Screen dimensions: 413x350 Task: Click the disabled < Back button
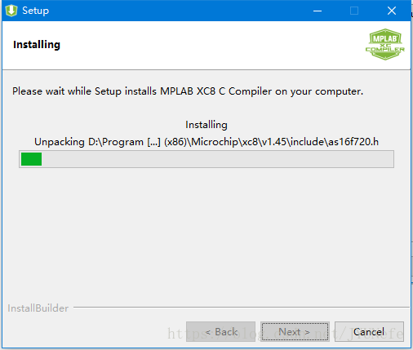220,332
